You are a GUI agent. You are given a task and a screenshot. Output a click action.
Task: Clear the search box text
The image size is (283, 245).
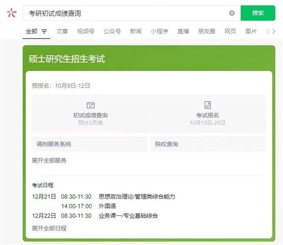[232, 13]
